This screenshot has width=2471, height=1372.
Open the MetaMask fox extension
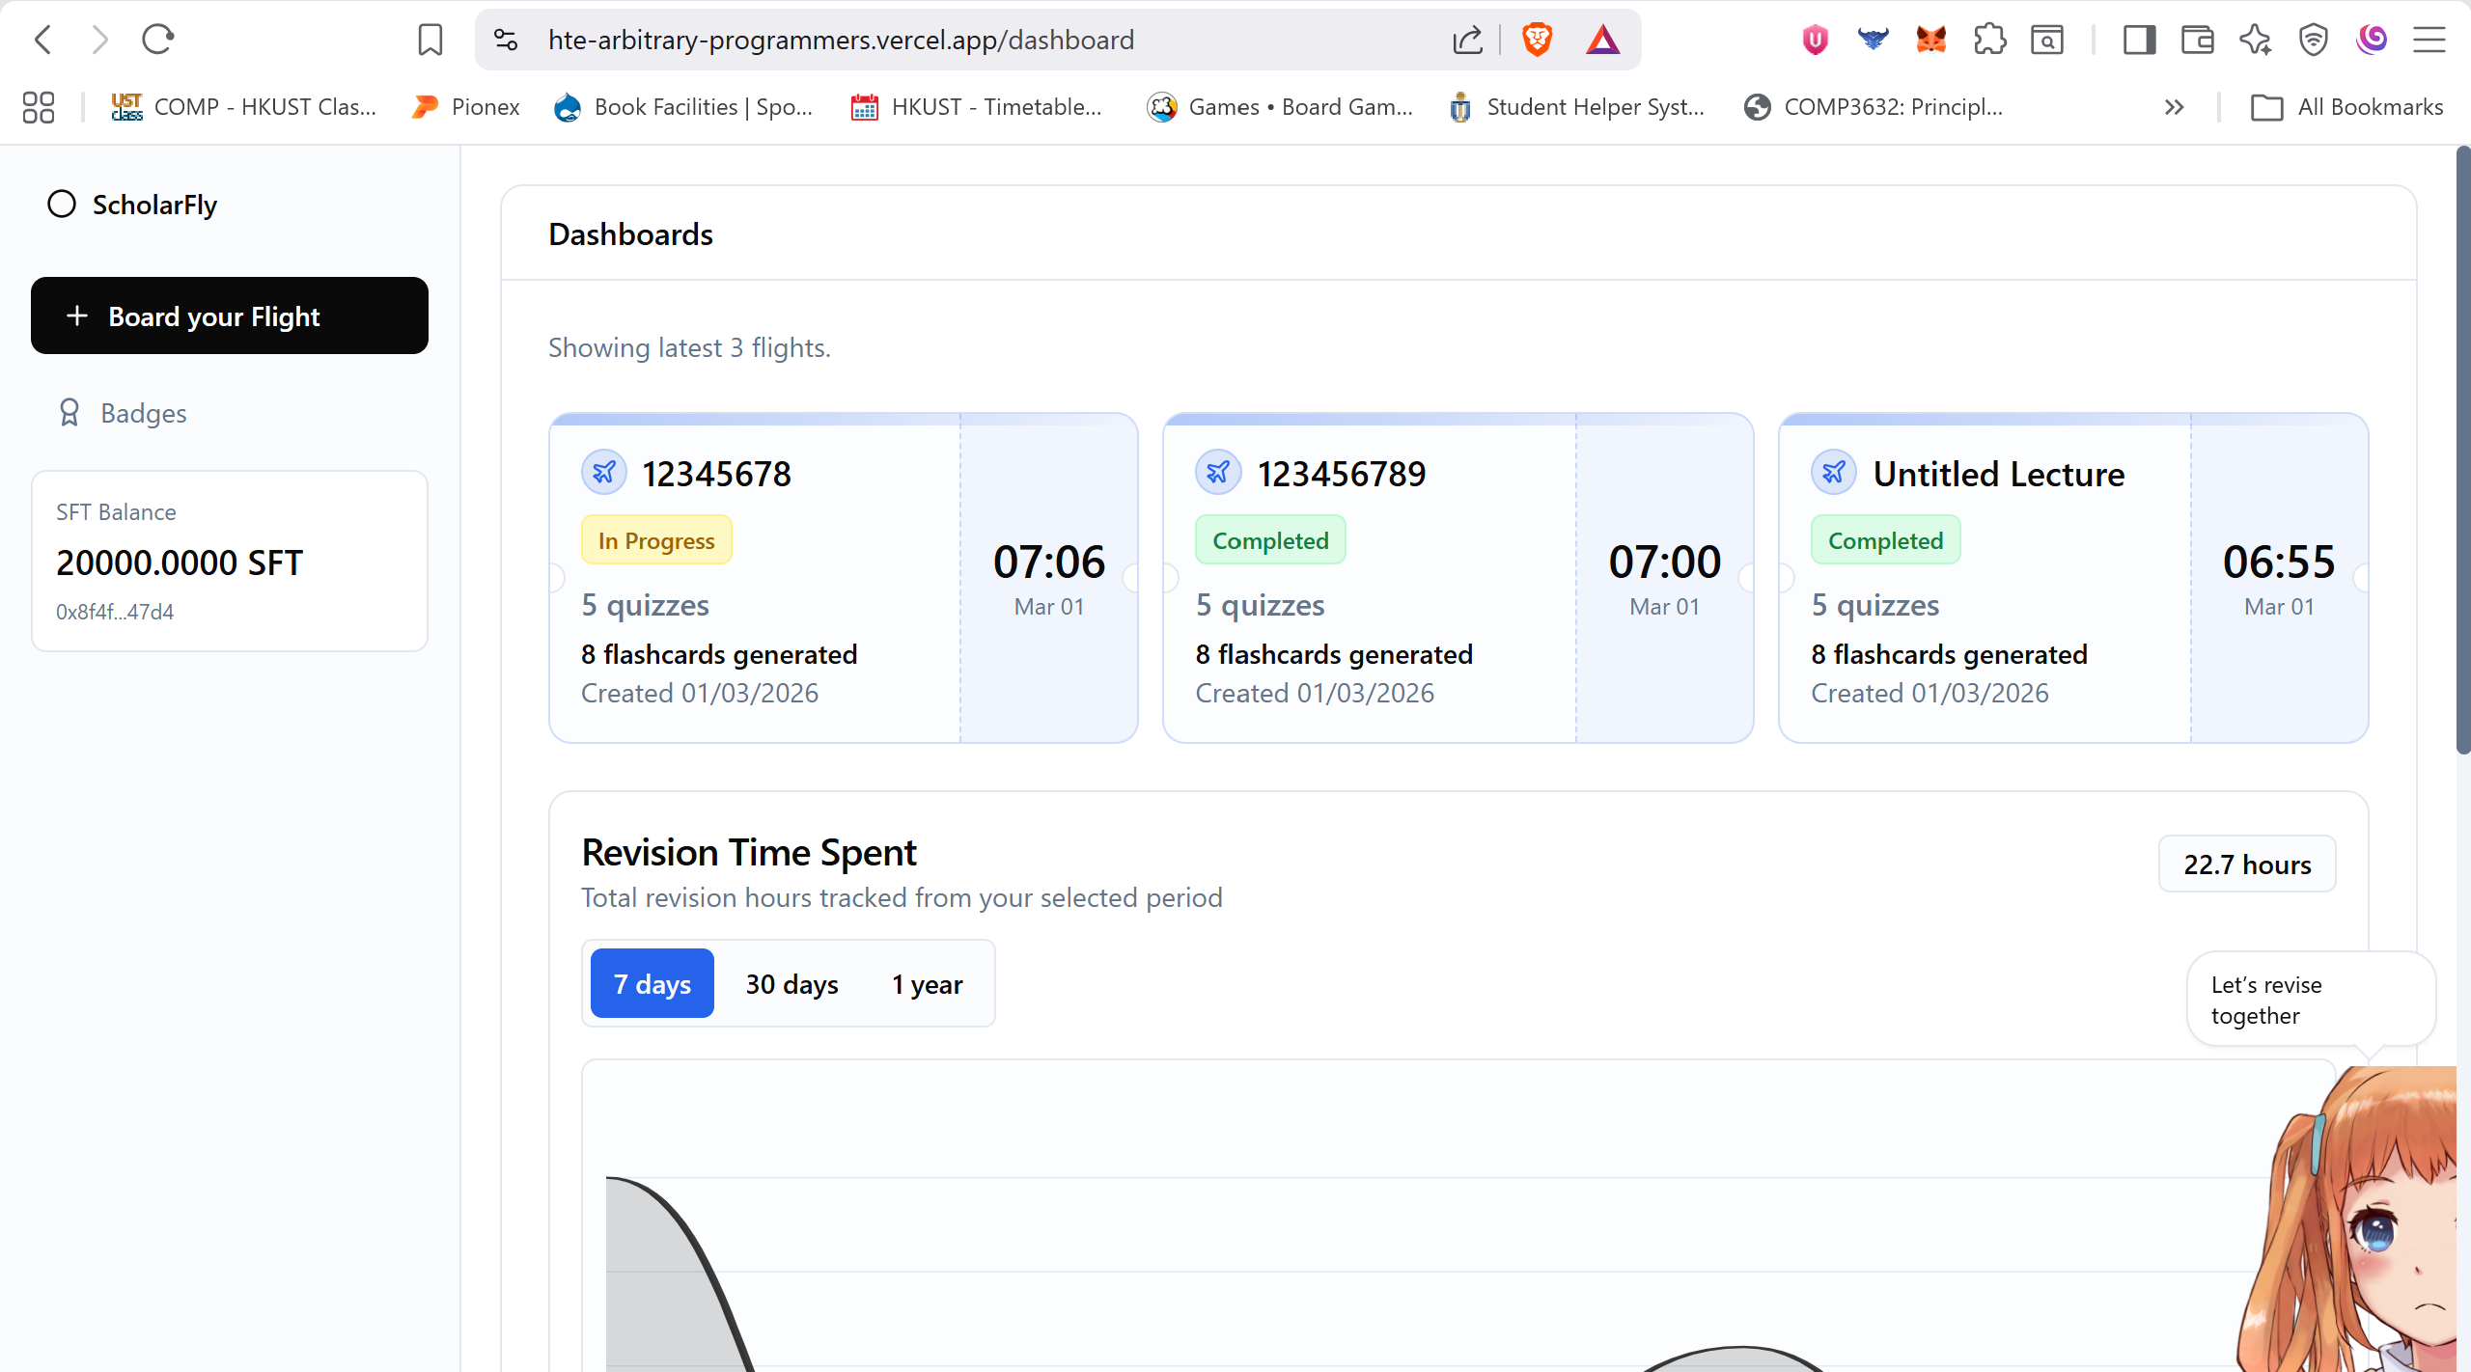tap(1930, 40)
